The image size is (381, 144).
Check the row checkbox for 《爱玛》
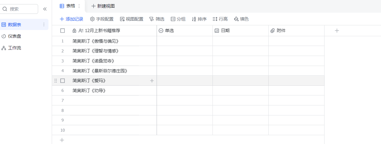point(62,81)
